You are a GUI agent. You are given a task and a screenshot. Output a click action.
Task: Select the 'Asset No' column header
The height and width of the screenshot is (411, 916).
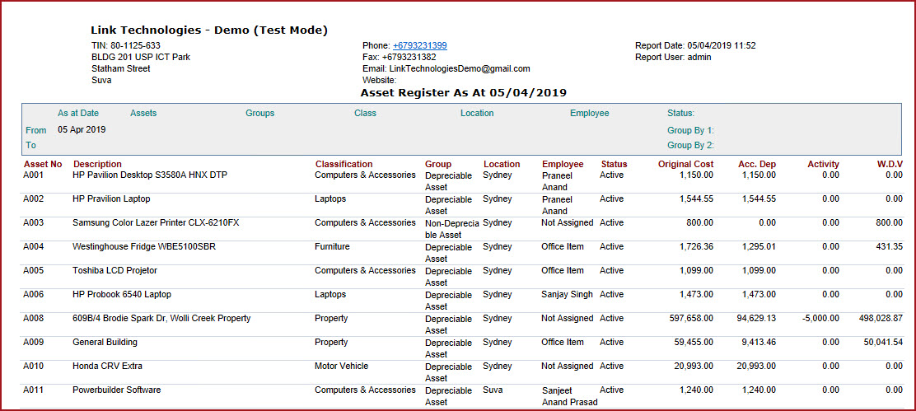tap(43, 164)
